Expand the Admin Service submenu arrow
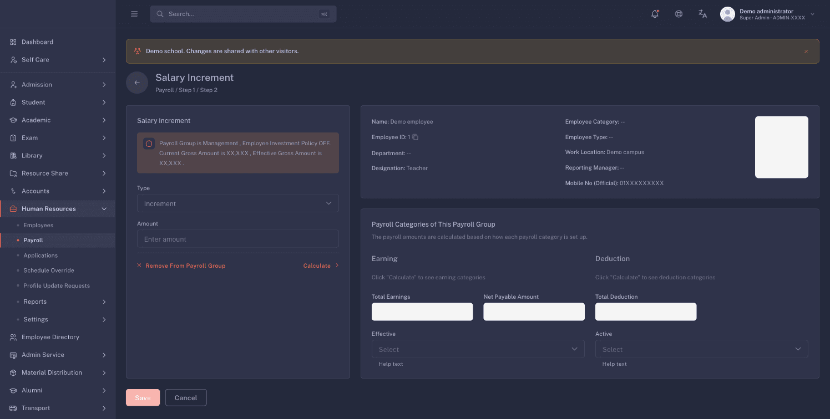This screenshot has width=830, height=419. [x=104, y=355]
